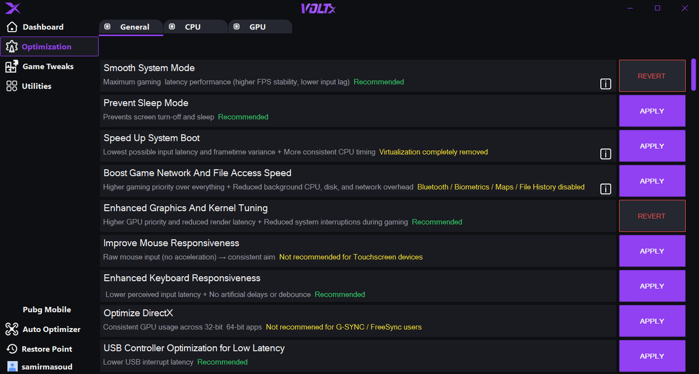Click the Game Tweaks icon
This screenshot has height=374, width=699.
[x=11, y=67]
